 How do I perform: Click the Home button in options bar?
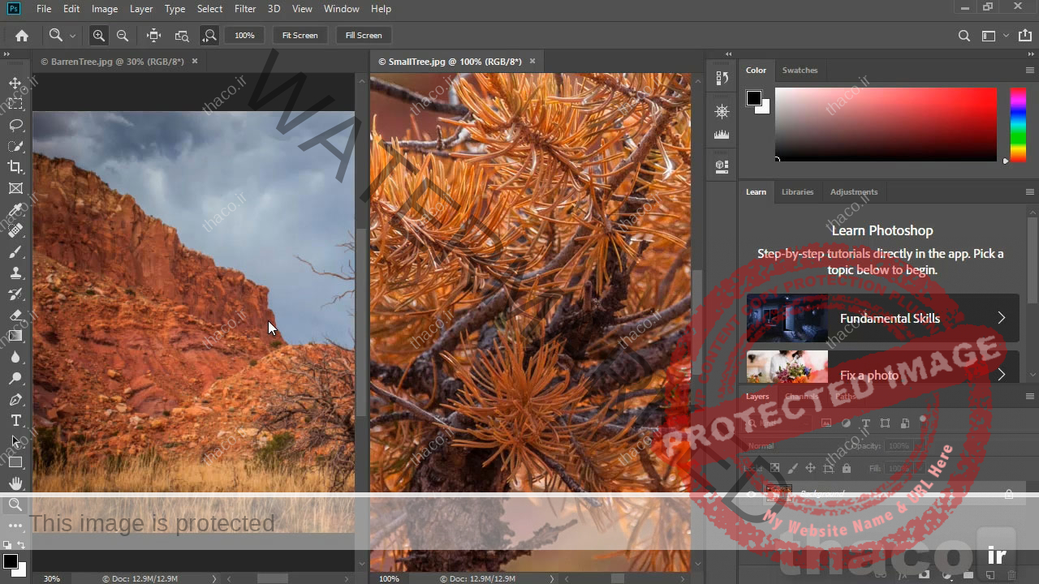pyautogui.click(x=22, y=35)
